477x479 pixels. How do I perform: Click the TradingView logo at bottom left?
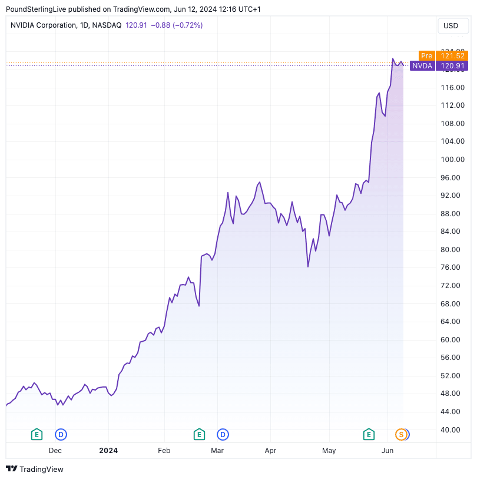pyautogui.click(x=35, y=469)
